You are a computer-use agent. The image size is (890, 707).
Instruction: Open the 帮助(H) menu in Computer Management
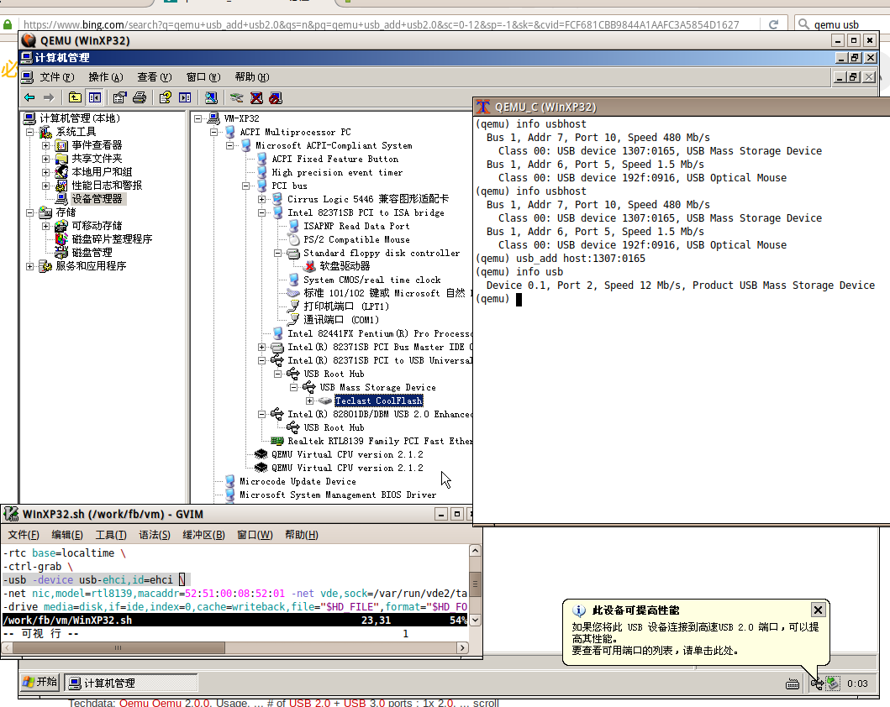[x=252, y=77]
